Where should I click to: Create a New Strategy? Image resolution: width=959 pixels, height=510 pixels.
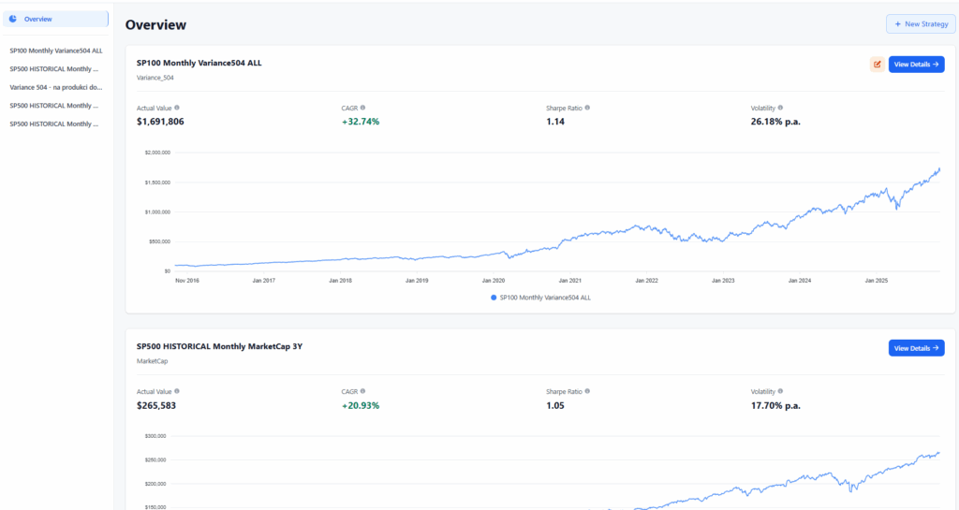click(x=921, y=24)
